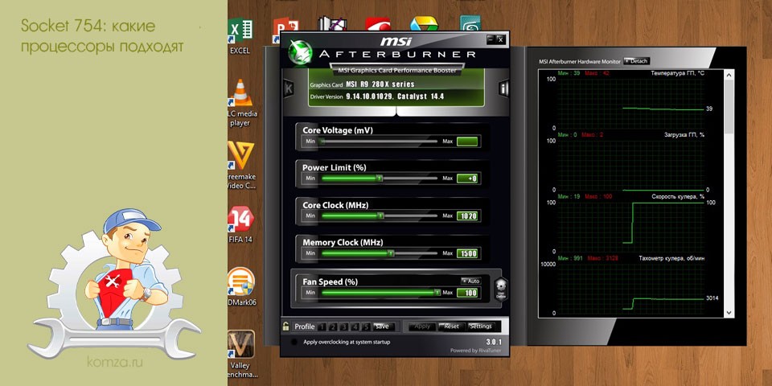
Task: Open the book-and-pen desktop icon
Action: click(x=331, y=23)
